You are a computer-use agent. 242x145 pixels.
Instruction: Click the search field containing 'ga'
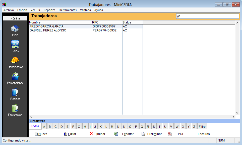(207, 16)
